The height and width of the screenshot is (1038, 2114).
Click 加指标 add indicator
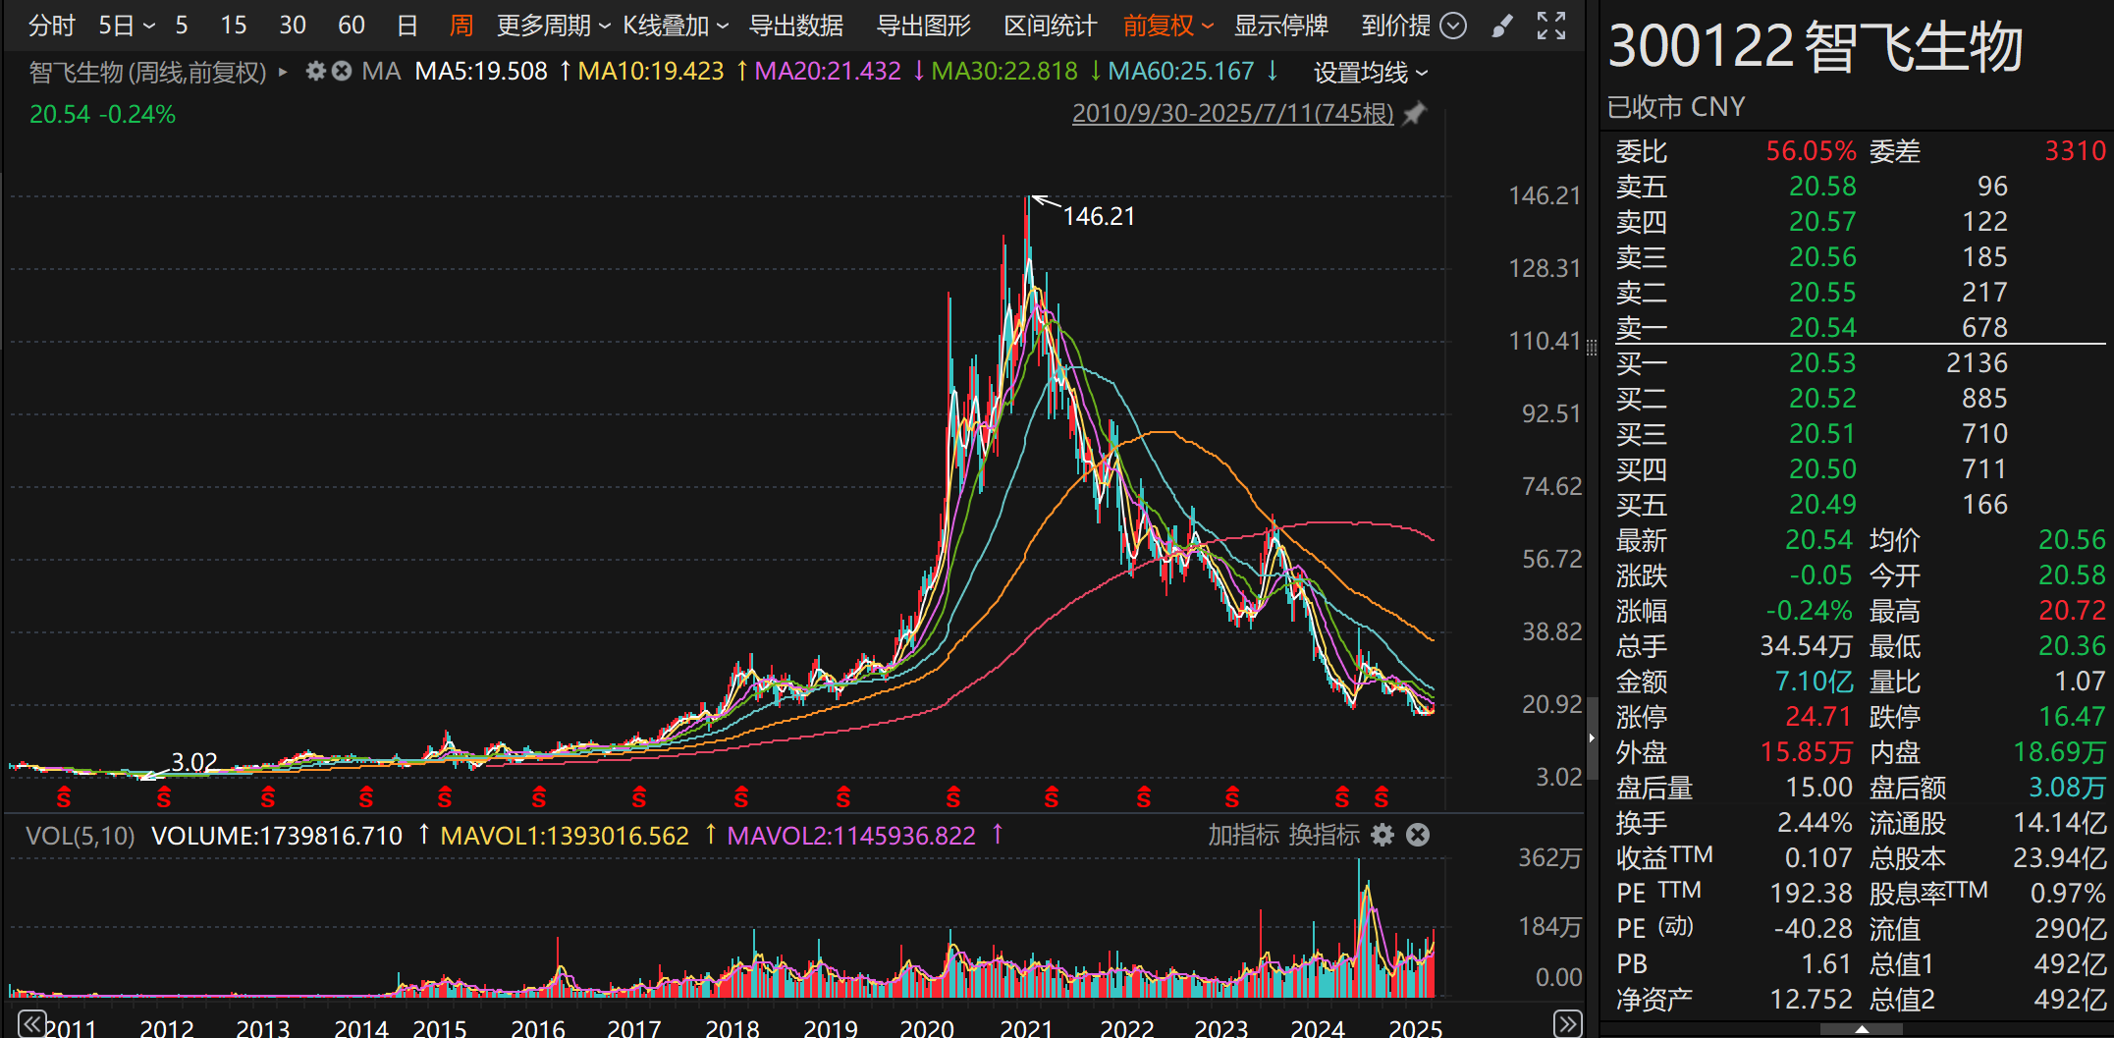point(1244,836)
